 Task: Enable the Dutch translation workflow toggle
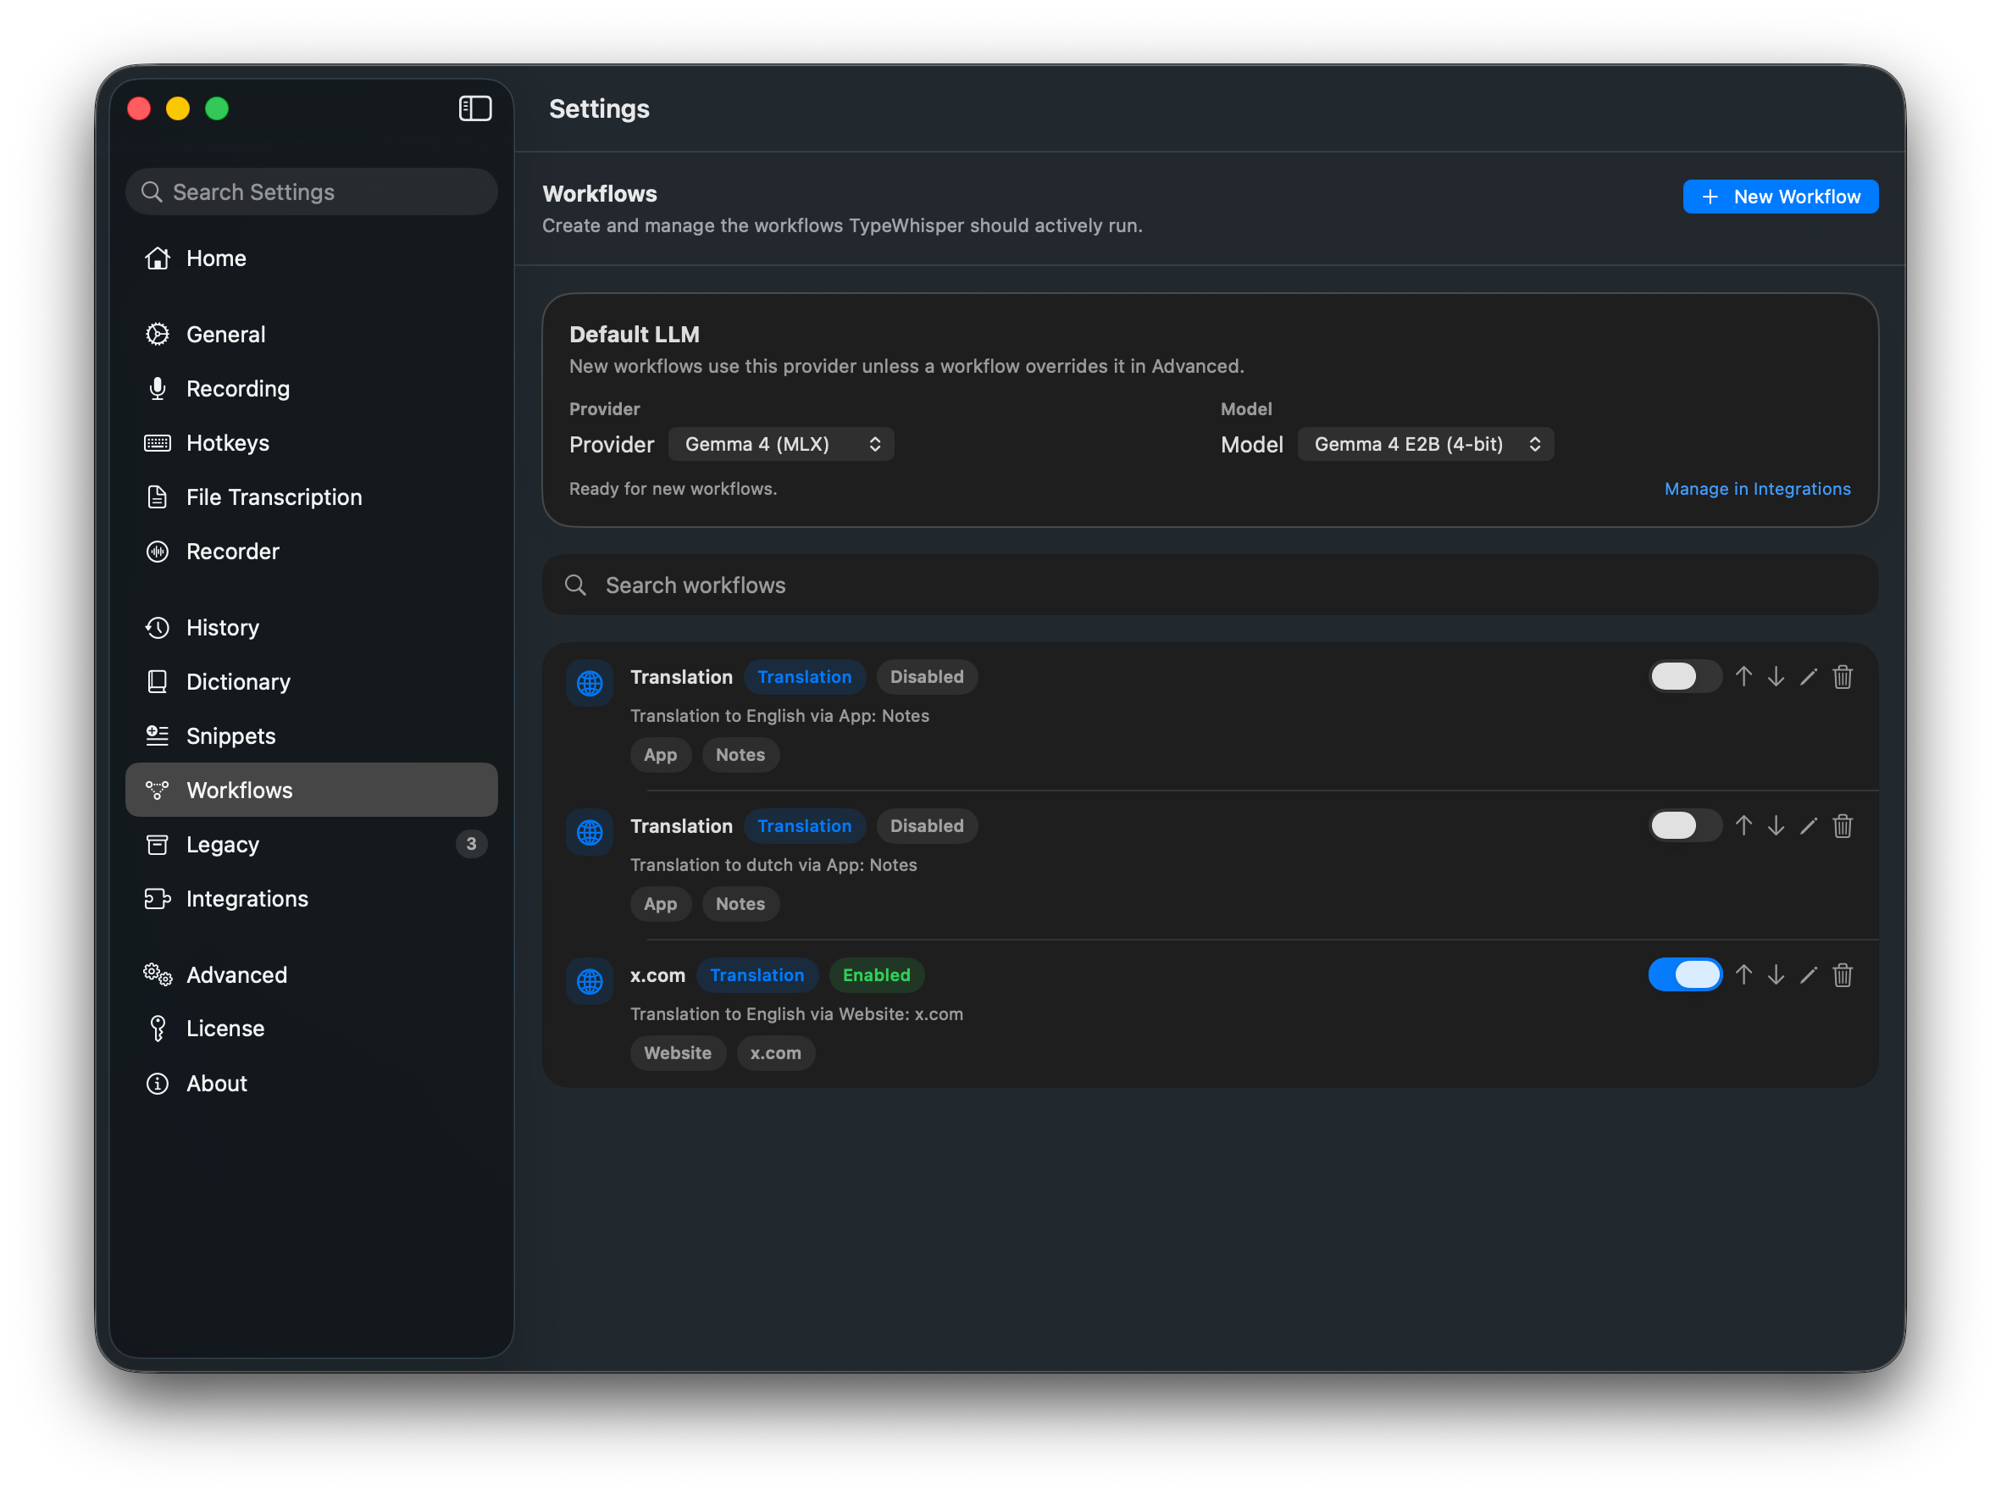coord(1684,825)
